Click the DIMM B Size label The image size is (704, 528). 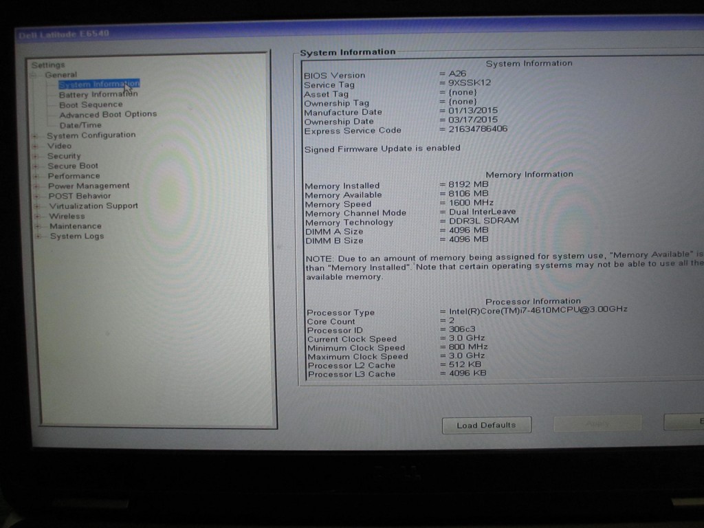point(335,241)
